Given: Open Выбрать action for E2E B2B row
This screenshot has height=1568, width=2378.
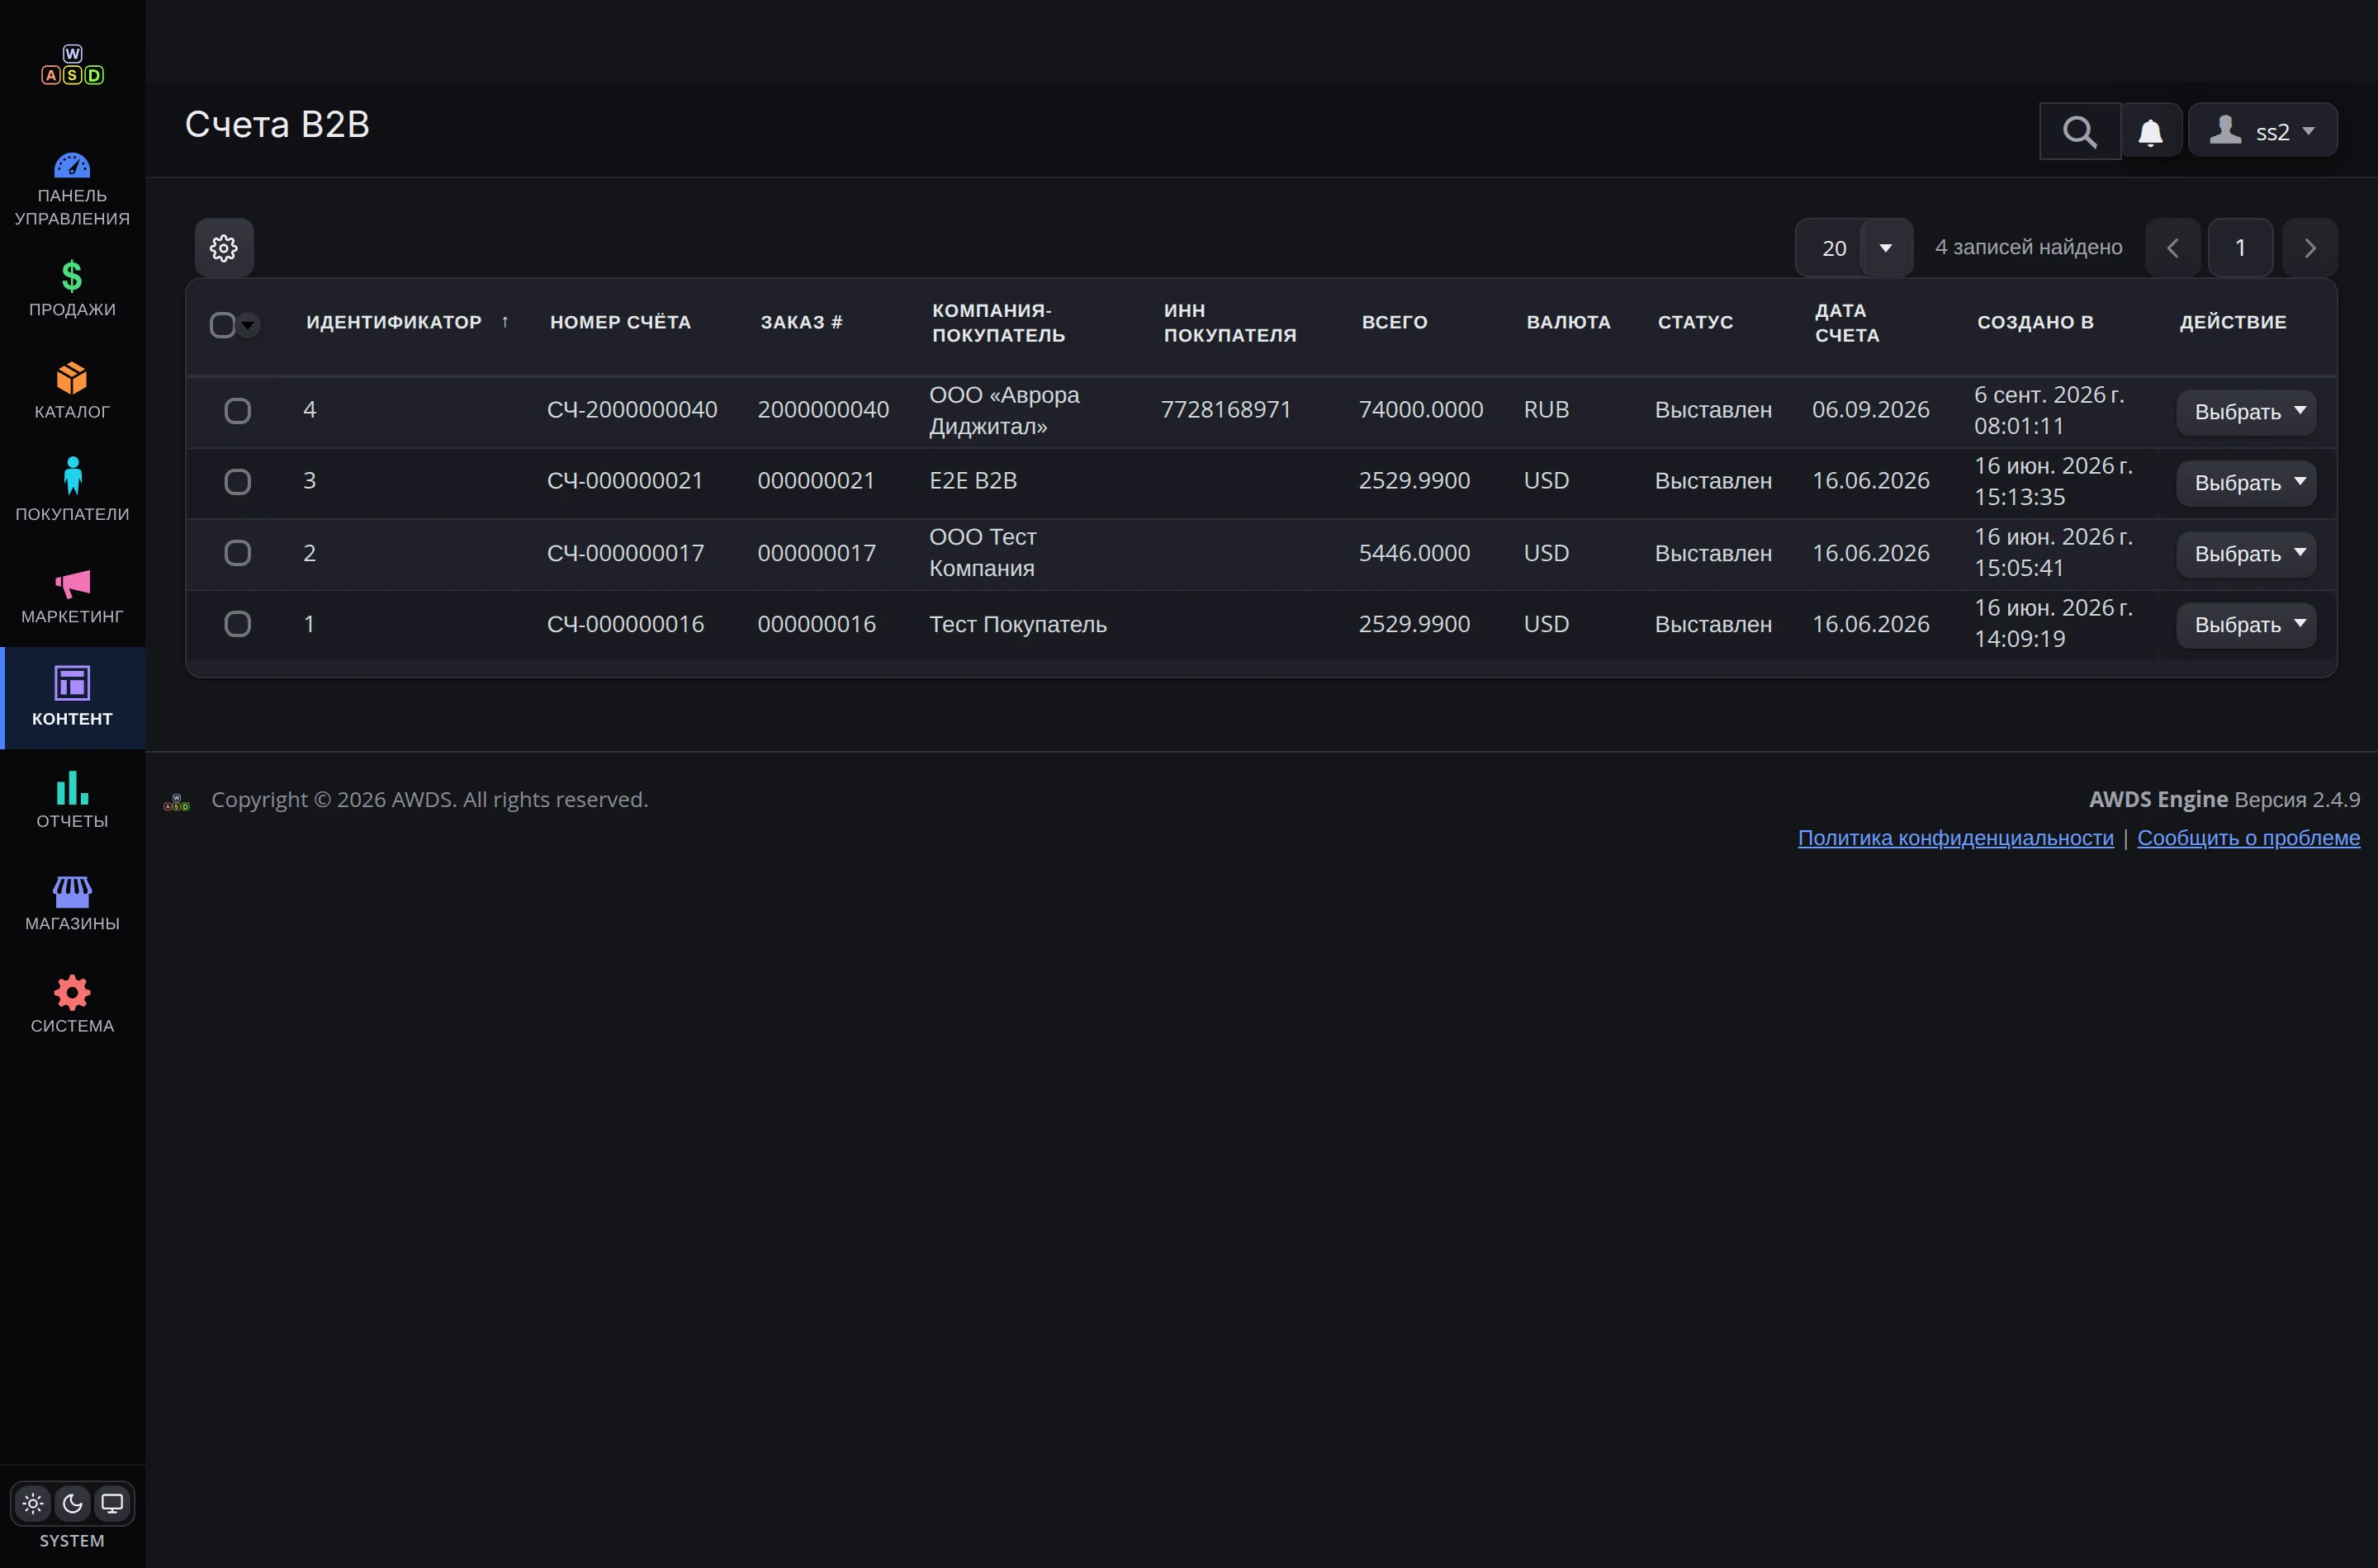Looking at the screenshot, I should click(2246, 483).
